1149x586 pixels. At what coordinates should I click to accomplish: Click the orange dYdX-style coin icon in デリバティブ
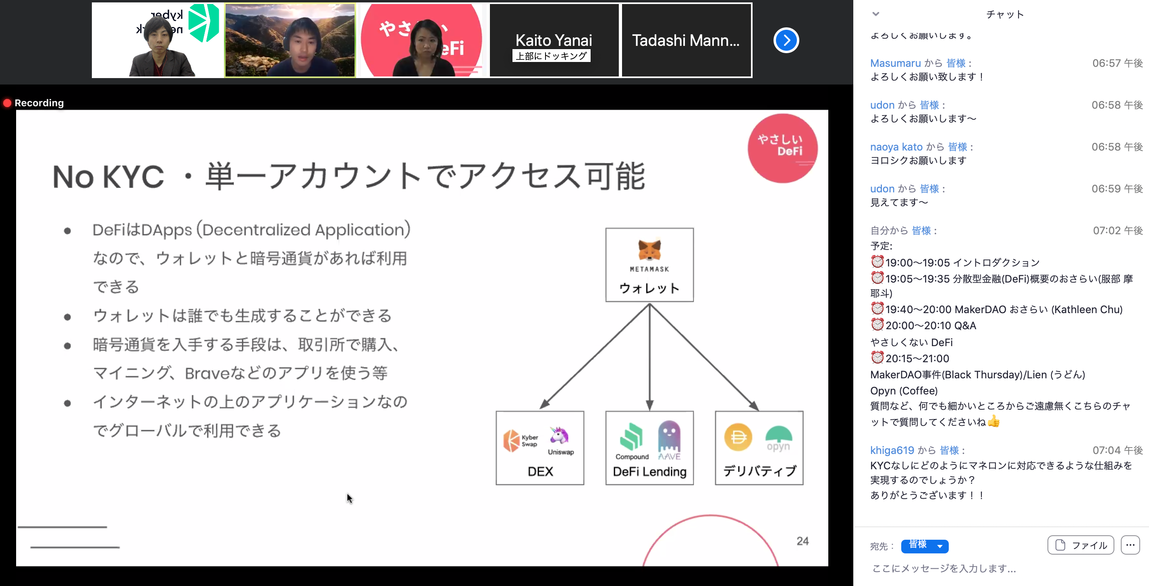pos(738,437)
